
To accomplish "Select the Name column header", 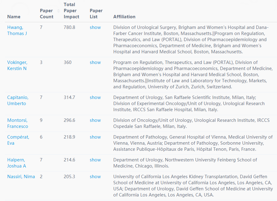I will [x=14, y=17].
